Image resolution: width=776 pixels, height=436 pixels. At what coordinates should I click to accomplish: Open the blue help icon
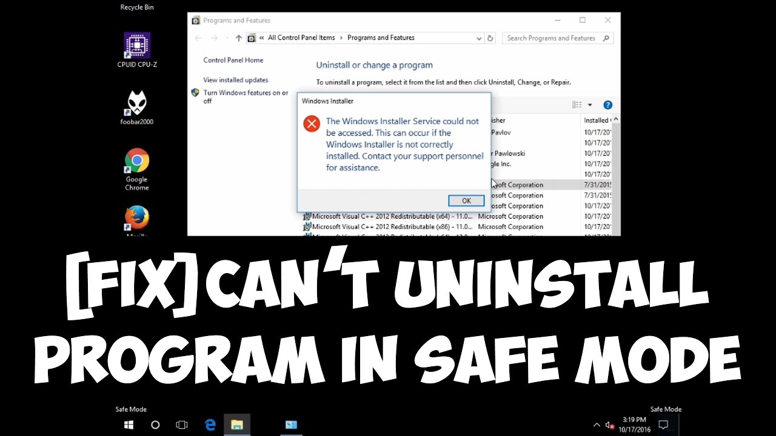tap(608, 105)
